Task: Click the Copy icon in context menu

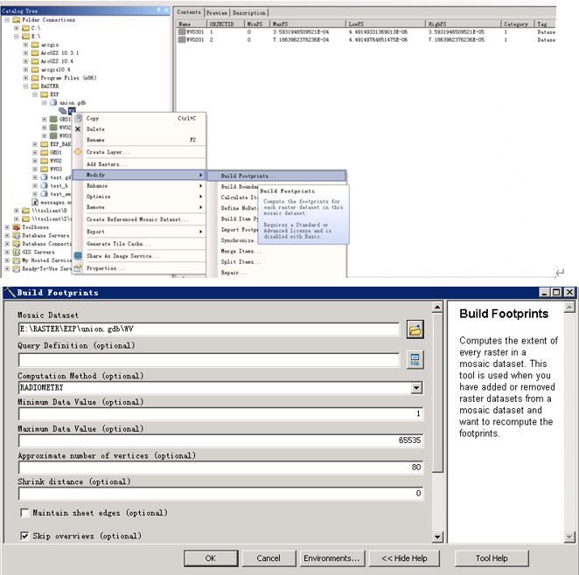Action: click(x=78, y=118)
